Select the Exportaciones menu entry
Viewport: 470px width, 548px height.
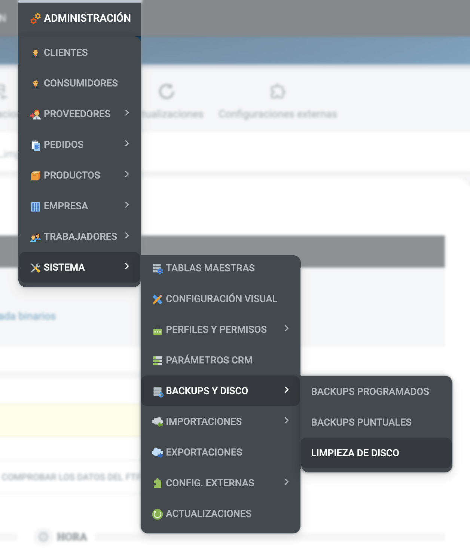click(220, 452)
